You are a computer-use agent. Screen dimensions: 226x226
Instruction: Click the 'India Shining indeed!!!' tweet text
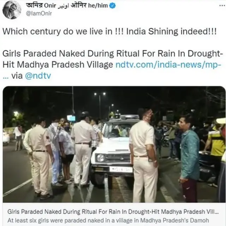click(x=171, y=31)
